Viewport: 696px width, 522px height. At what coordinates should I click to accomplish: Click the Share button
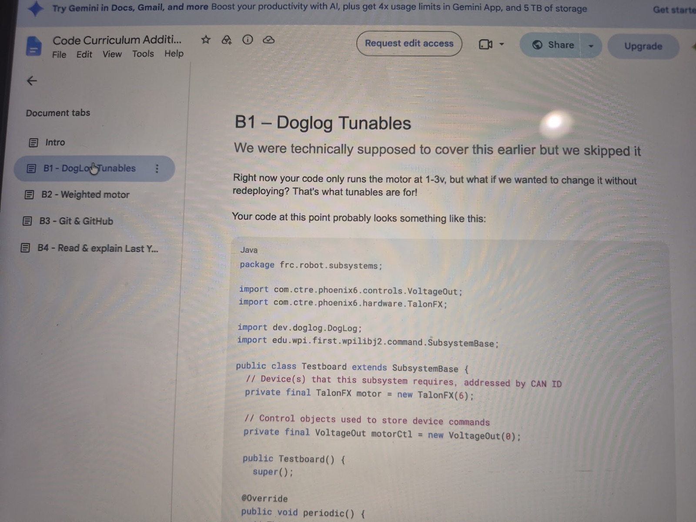pyautogui.click(x=553, y=45)
